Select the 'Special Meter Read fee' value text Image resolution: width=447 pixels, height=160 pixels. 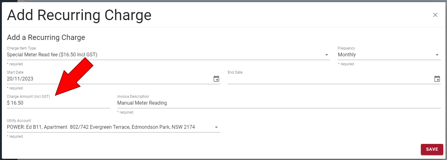click(52, 55)
